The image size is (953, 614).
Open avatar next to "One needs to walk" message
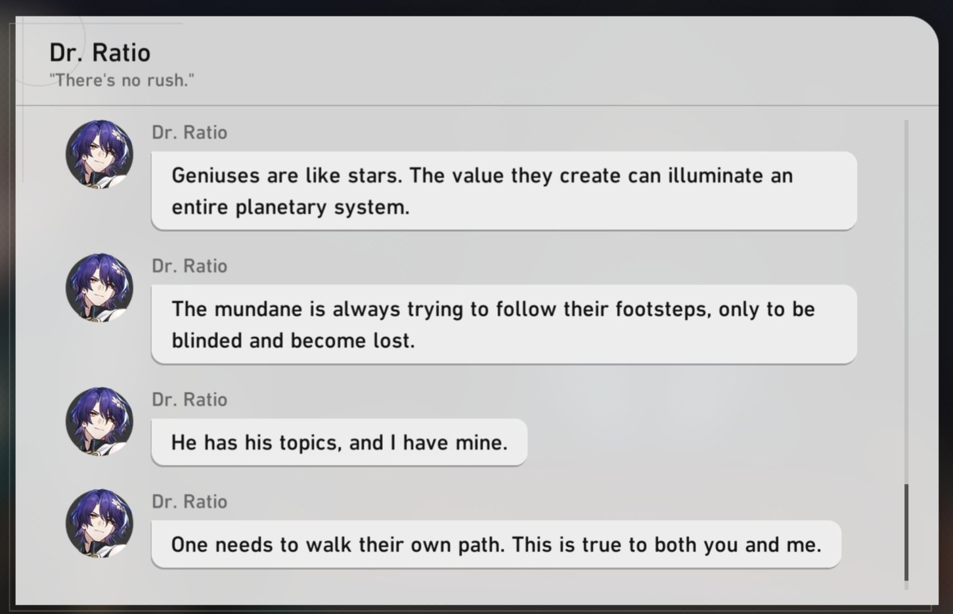click(99, 523)
